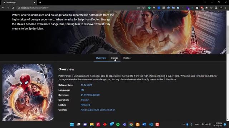The width and height of the screenshot is (229, 128).
Task: Click the Released status value
Action: pos(86,105)
